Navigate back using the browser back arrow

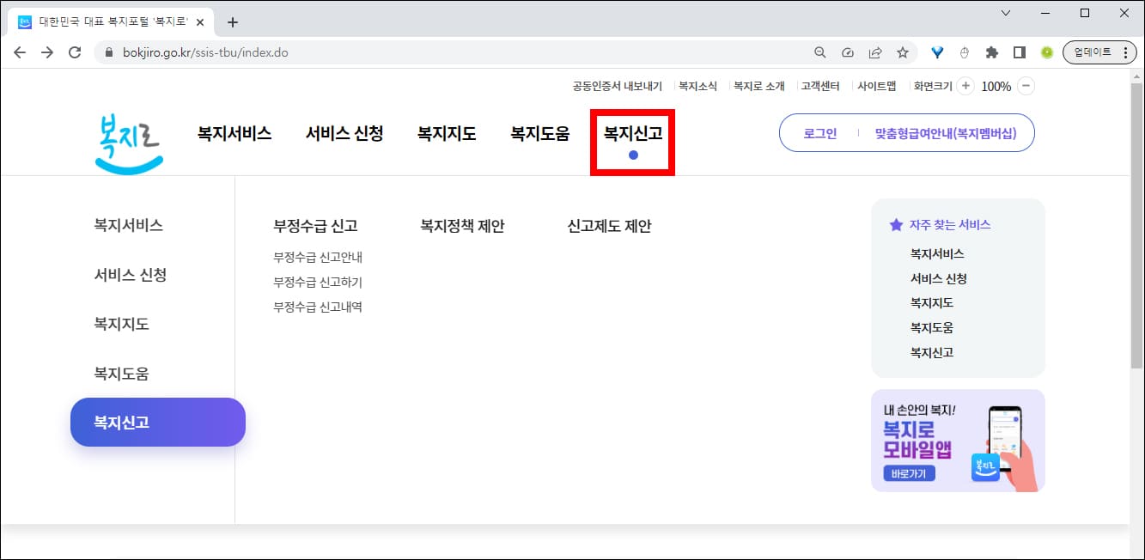coord(20,52)
